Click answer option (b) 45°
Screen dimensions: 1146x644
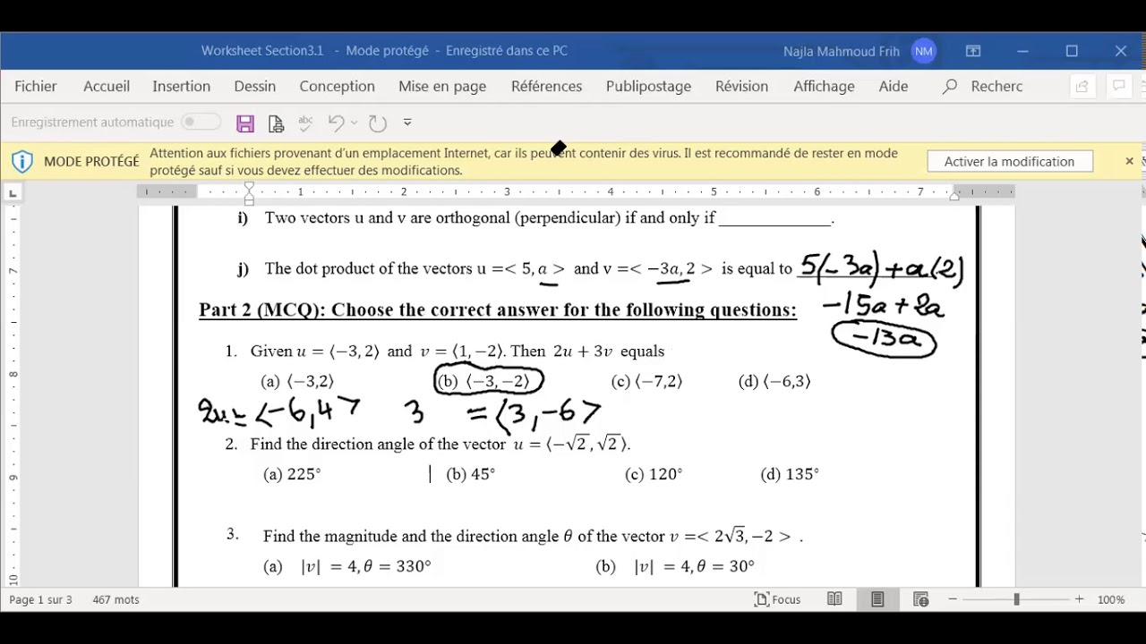tap(471, 475)
